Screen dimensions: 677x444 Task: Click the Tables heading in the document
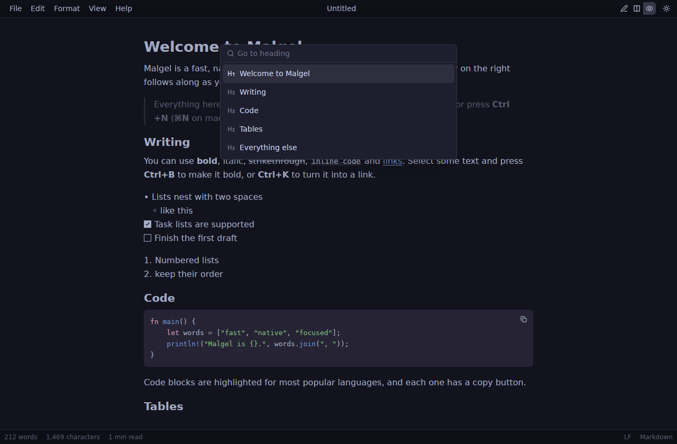163,406
